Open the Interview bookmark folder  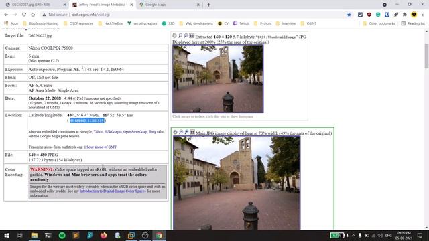click(286, 23)
